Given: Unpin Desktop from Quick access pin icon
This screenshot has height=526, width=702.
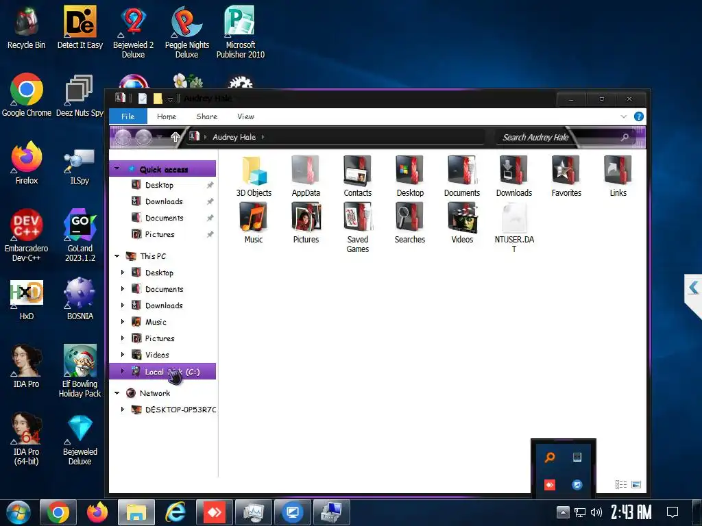Looking at the screenshot, I should point(210,185).
